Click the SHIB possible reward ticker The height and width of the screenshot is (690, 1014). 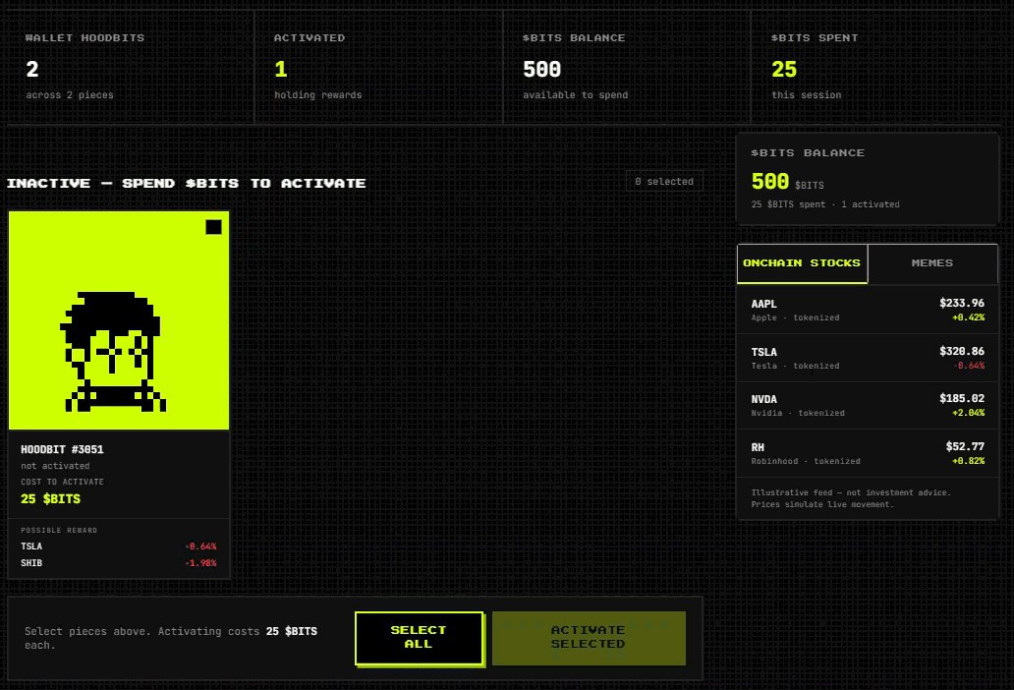tap(31, 562)
